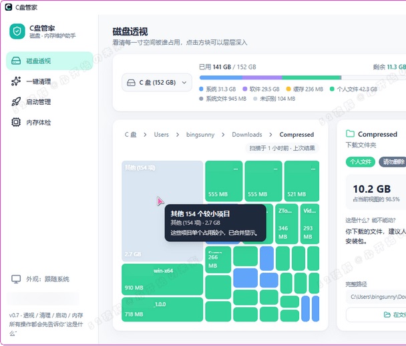
Task: Select the 266 MB treemap block
Action: point(218,259)
